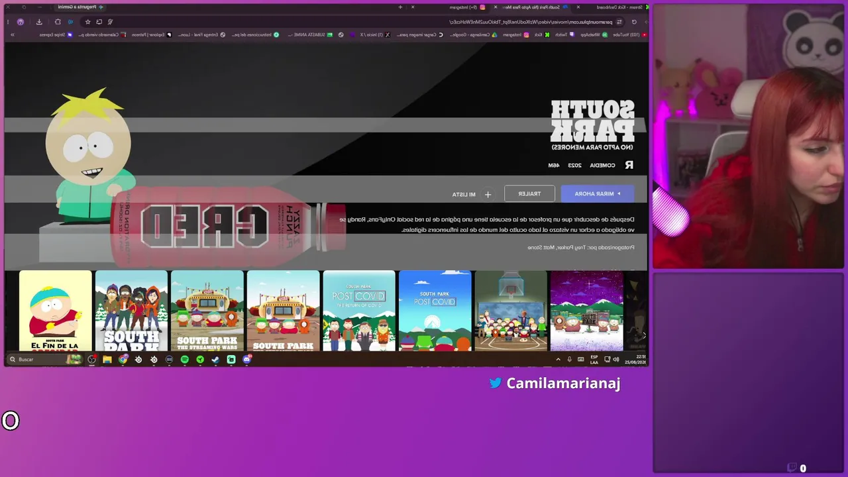
Task: Open the Instrucciones del pe... bookmark
Action: (x=254, y=34)
